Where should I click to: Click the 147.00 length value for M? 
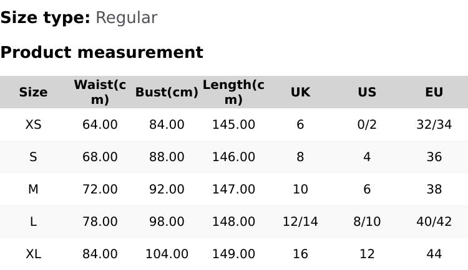[233, 189]
